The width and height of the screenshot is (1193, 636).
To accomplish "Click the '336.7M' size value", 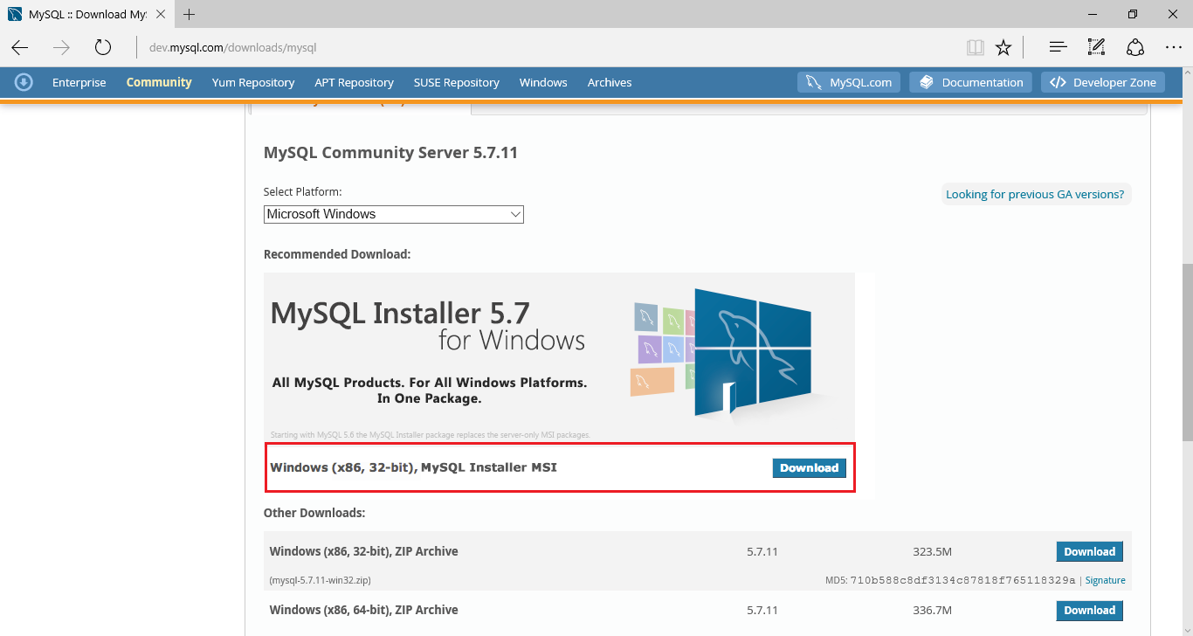I will click(932, 610).
